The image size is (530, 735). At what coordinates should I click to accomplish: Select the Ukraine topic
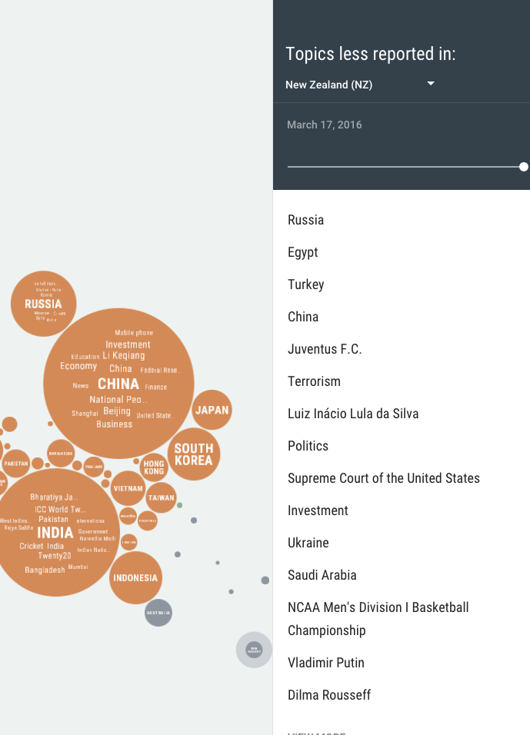(308, 544)
